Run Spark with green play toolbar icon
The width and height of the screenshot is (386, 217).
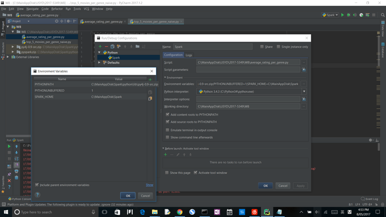(x=343, y=15)
